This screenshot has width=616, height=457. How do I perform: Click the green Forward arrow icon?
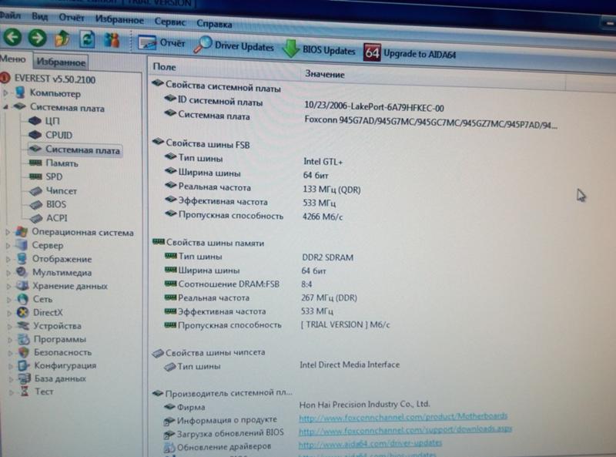(x=37, y=39)
